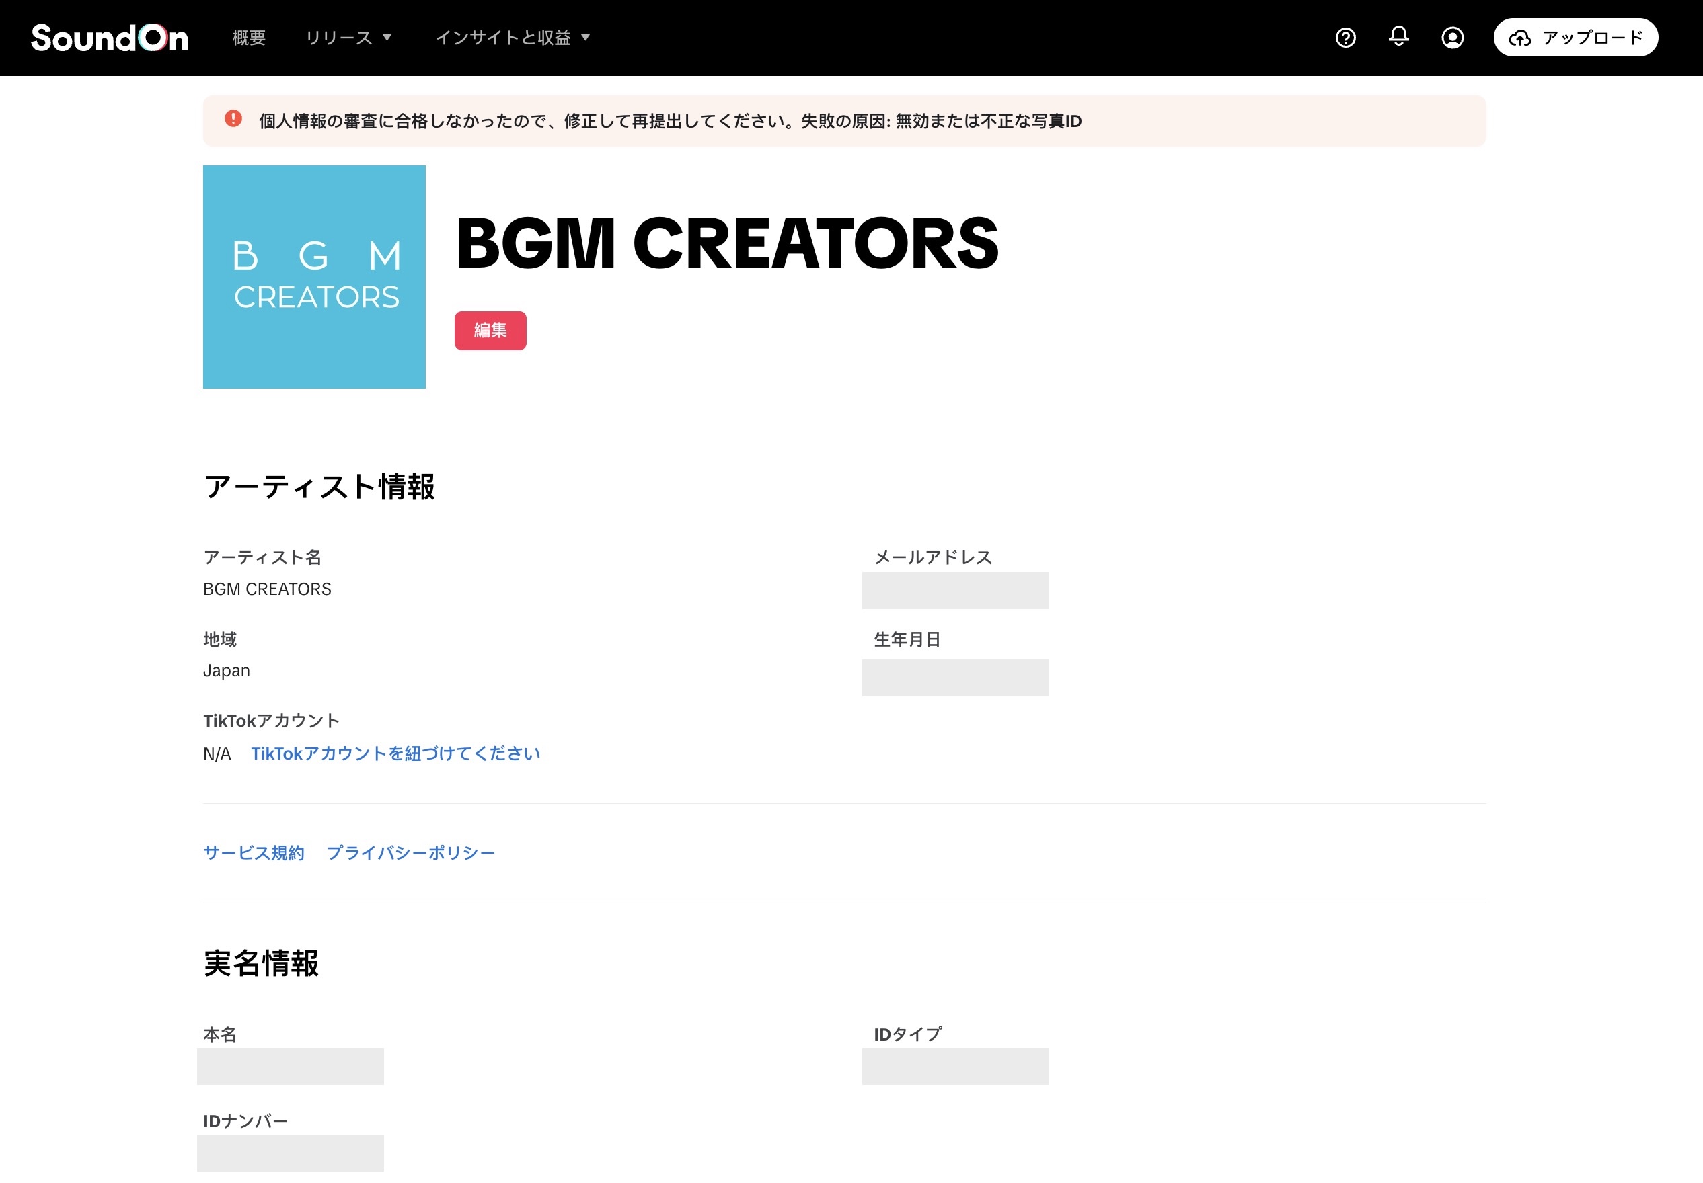Open the サービス規約 terms link

[254, 853]
